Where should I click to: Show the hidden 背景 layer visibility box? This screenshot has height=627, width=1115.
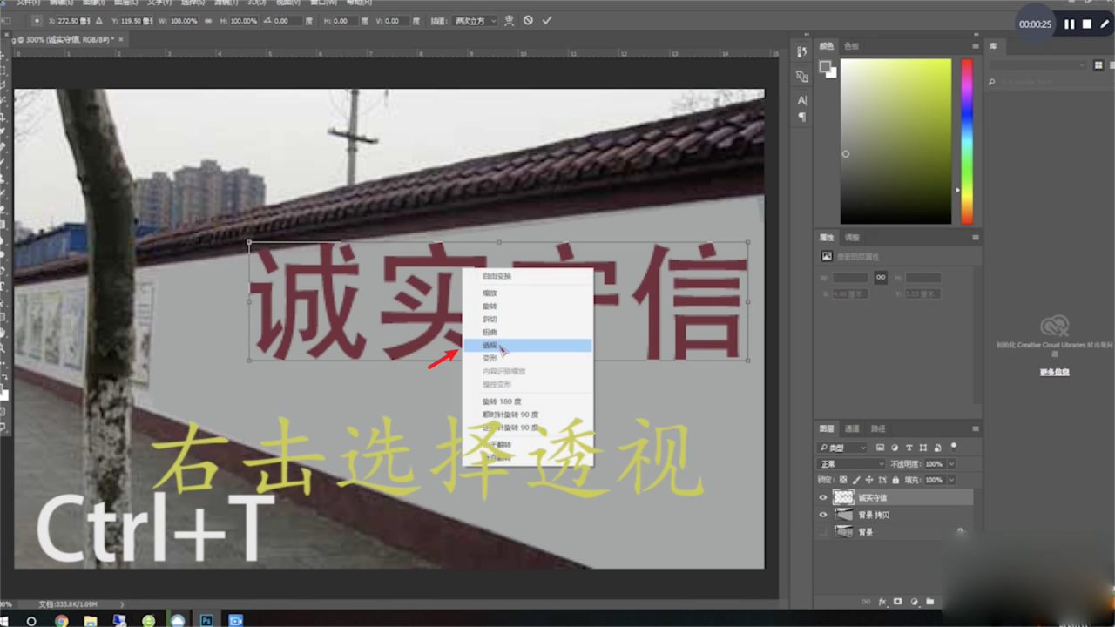pyautogui.click(x=823, y=531)
